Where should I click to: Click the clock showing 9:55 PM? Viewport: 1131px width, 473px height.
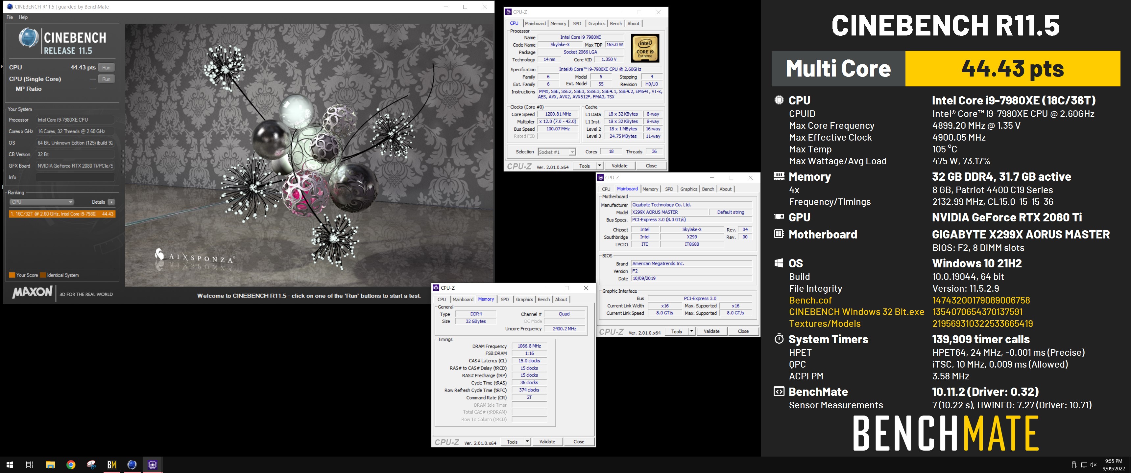(1114, 461)
